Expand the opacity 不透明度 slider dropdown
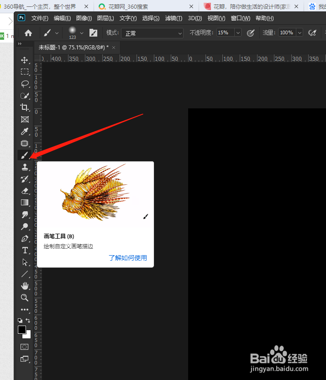Image resolution: width=326 pixels, height=380 pixels. [x=238, y=33]
